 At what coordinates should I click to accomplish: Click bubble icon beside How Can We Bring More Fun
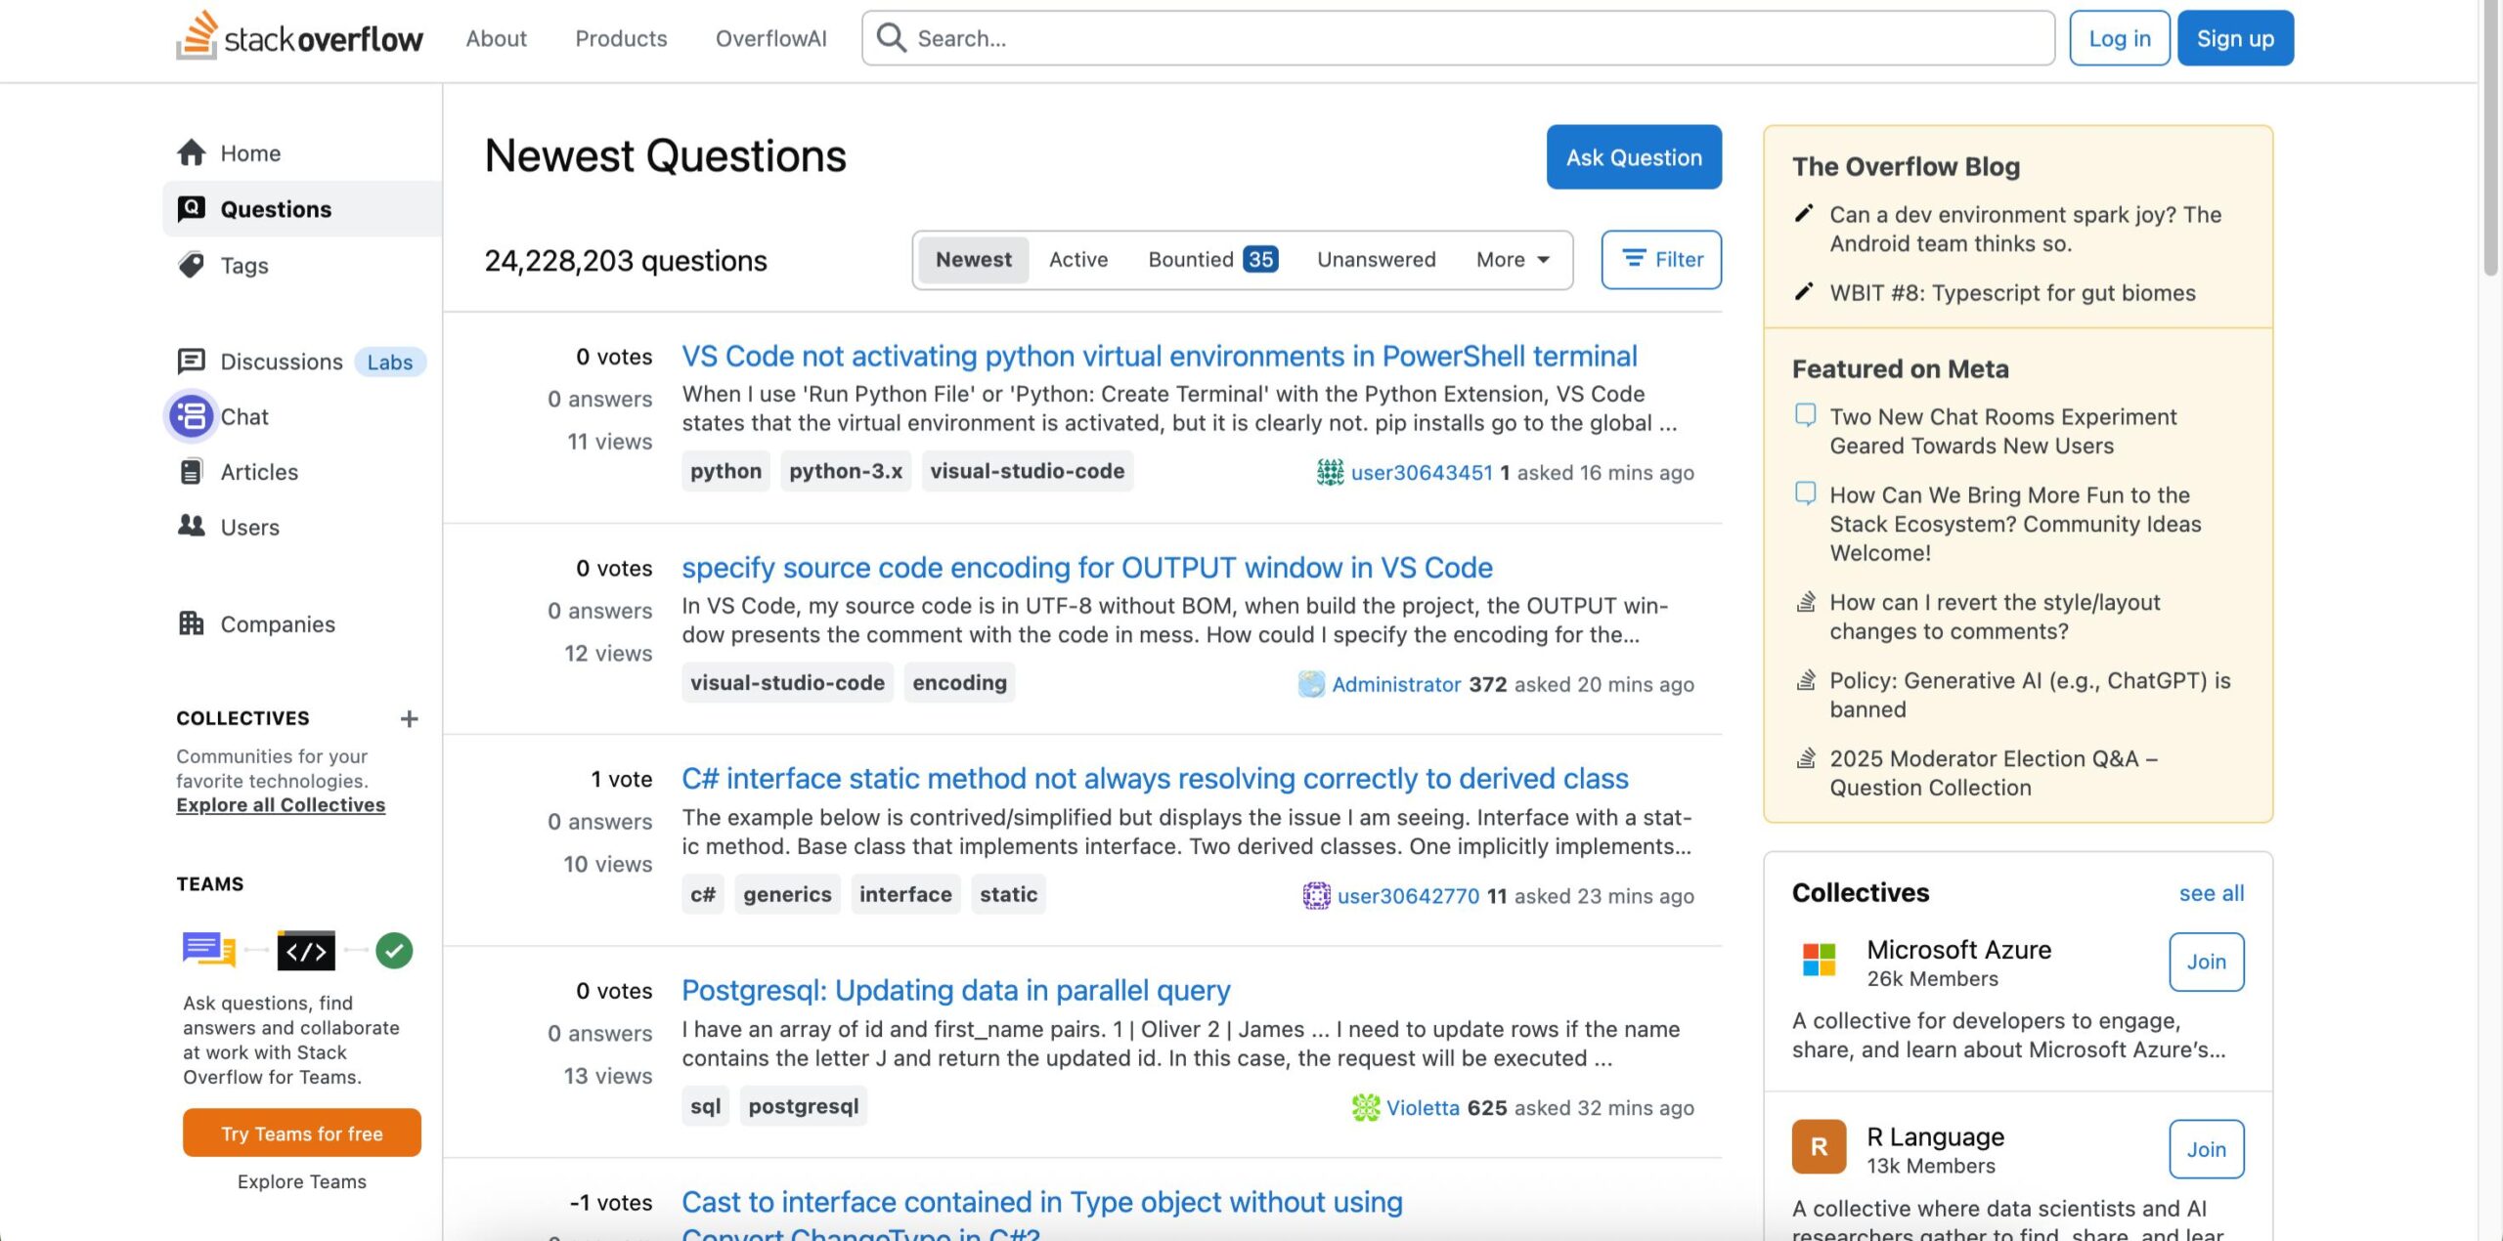pyautogui.click(x=1806, y=492)
